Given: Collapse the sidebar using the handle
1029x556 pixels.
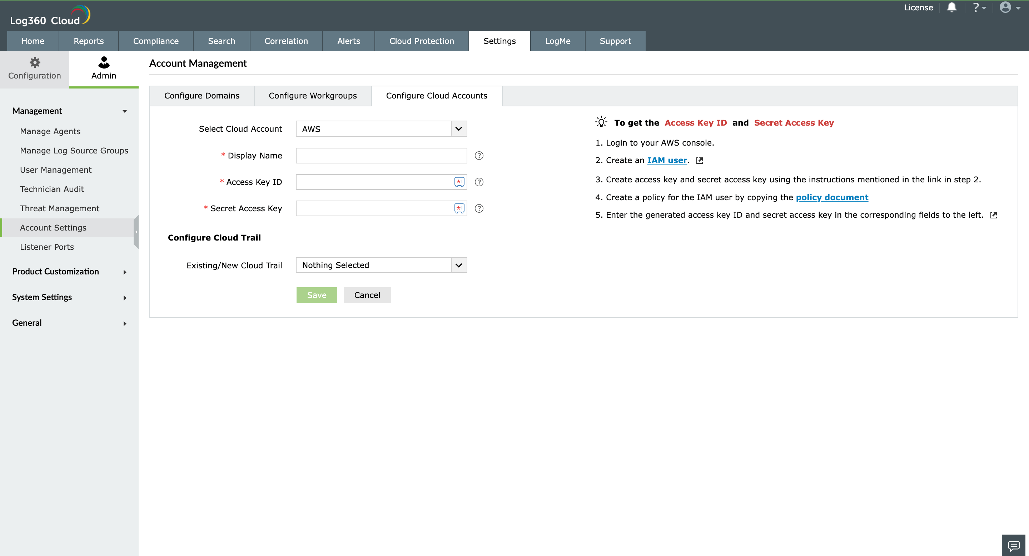Looking at the screenshot, I should (x=136, y=232).
